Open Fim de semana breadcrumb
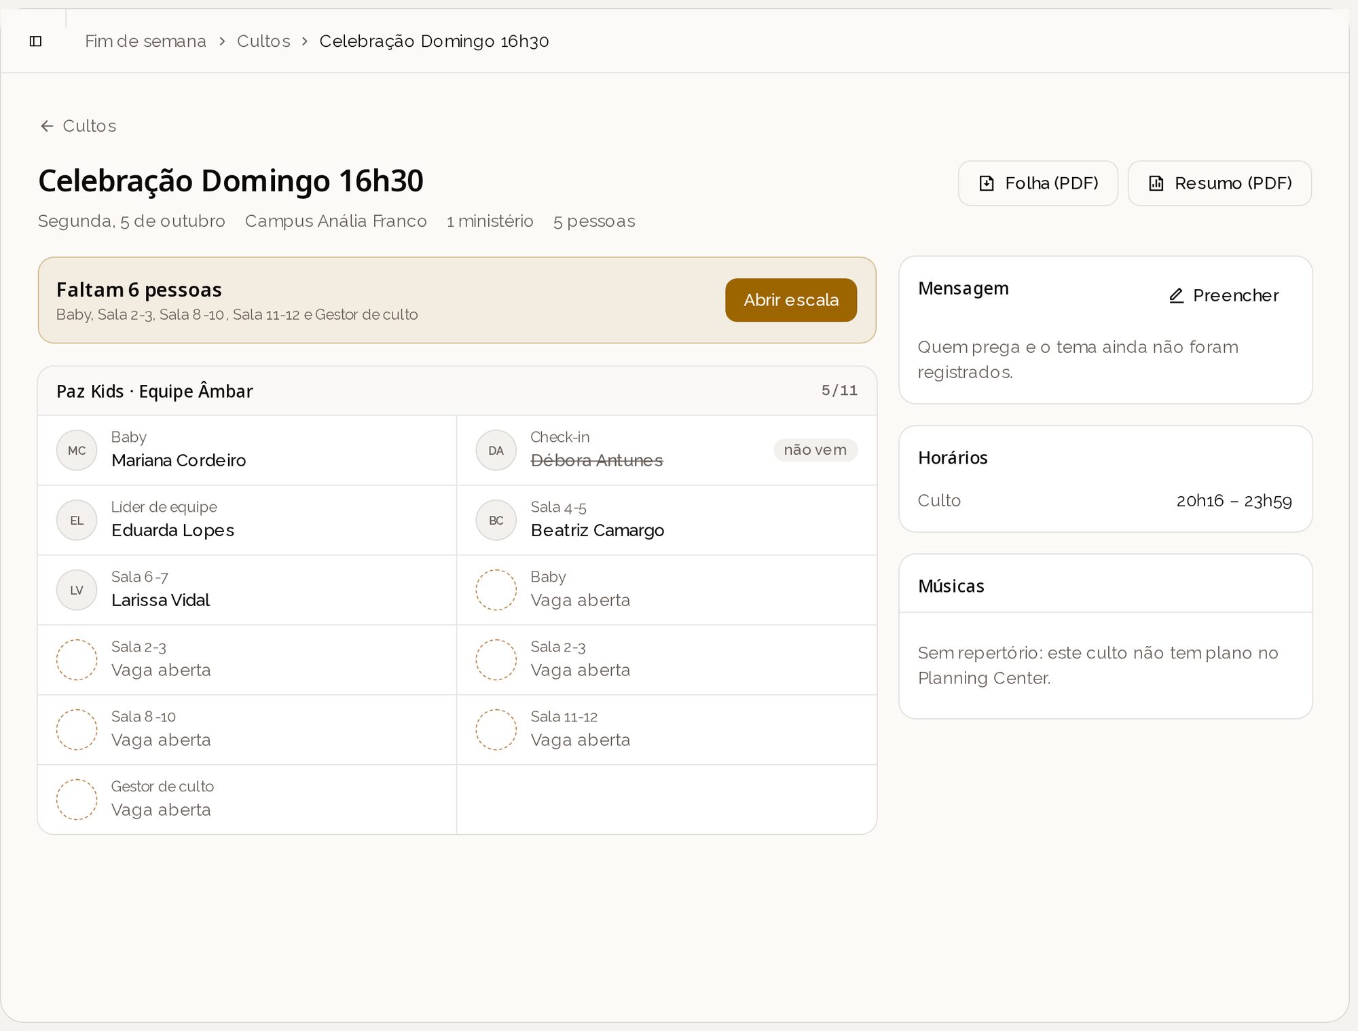The height and width of the screenshot is (1031, 1358). pos(145,41)
